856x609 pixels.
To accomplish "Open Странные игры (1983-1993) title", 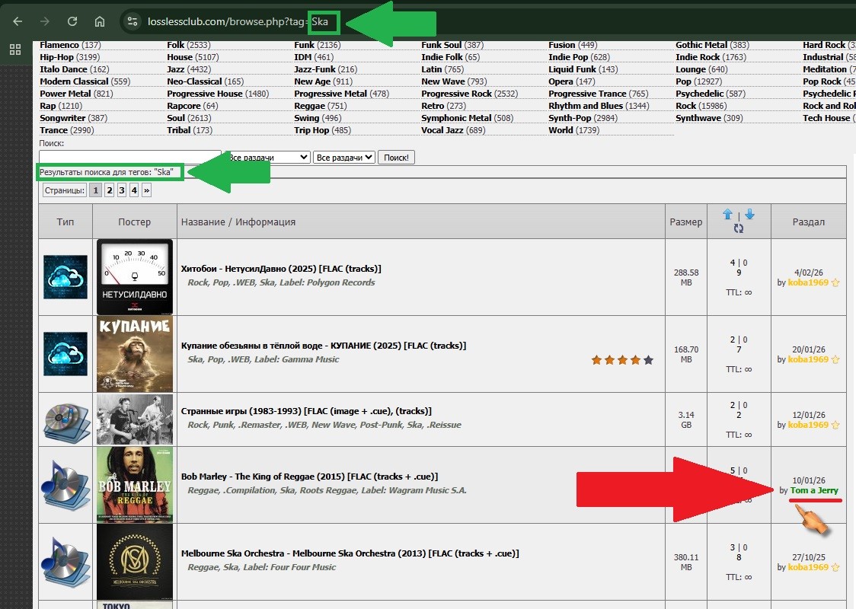I will [x=306, y=411].
